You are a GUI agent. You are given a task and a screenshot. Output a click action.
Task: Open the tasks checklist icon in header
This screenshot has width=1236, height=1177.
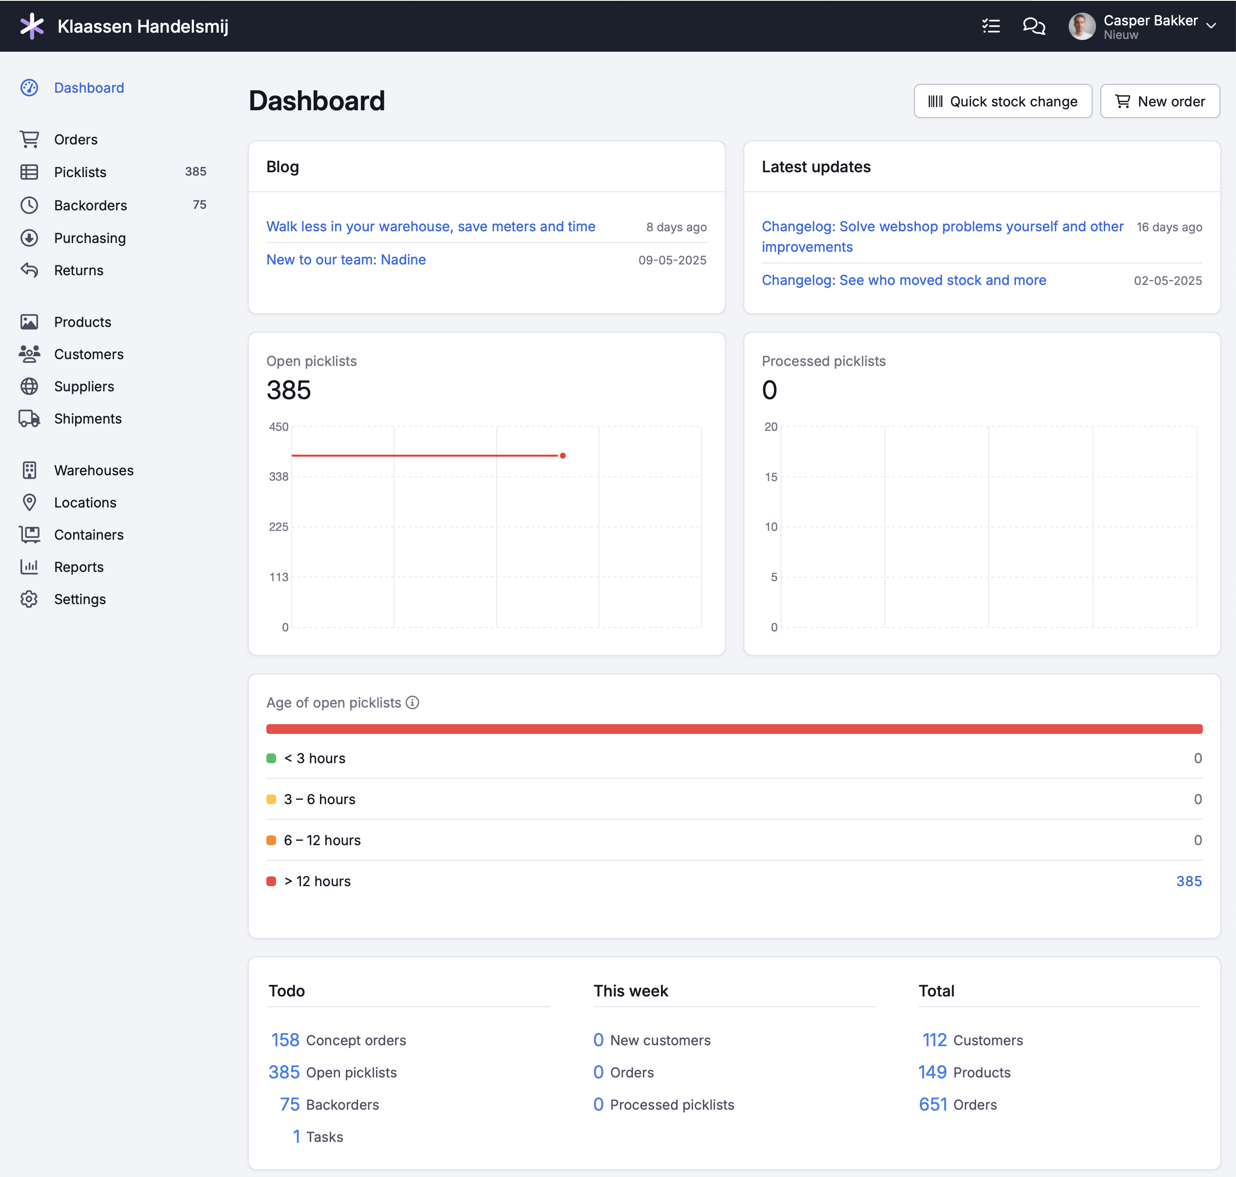pyautogui.click(x=991, y=26)
